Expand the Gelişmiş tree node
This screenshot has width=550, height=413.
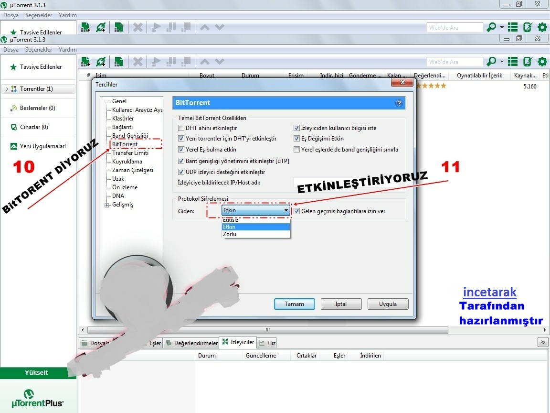coord(106,205)
